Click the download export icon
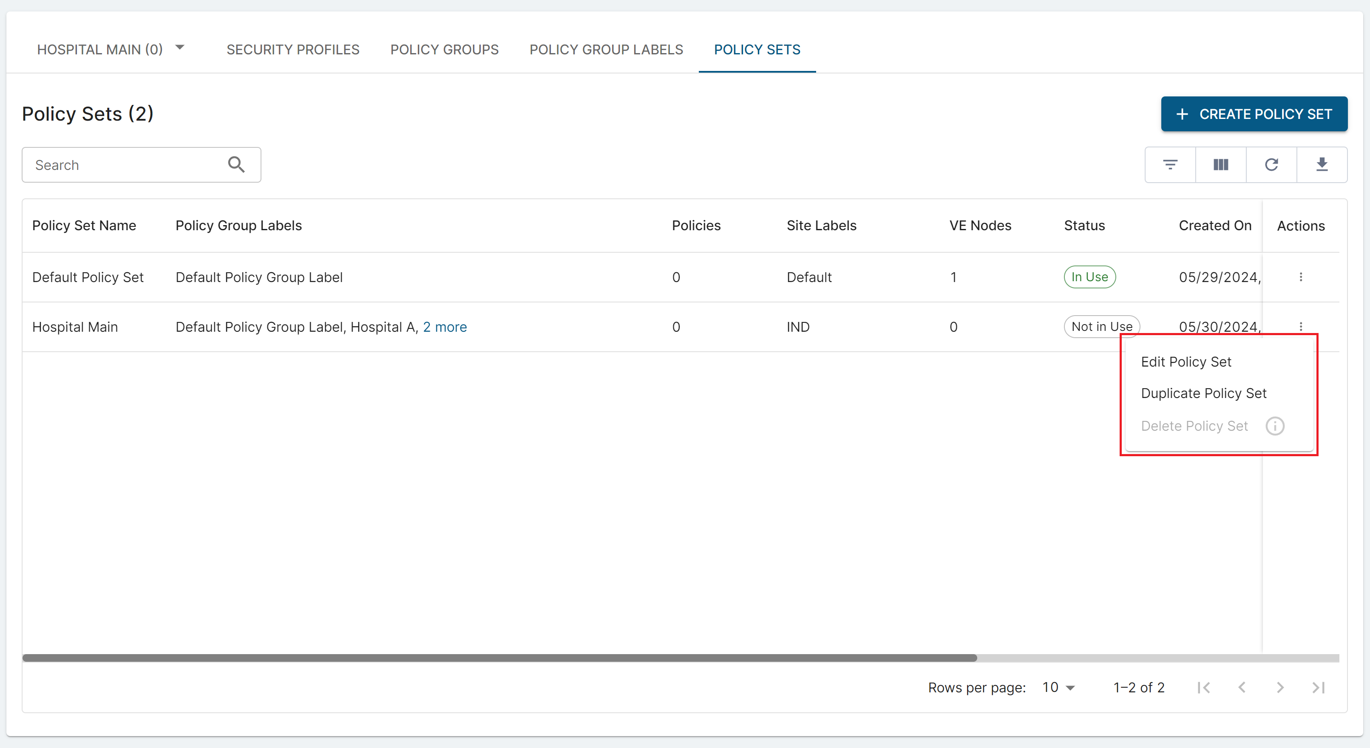 [x=1322, y=165]
